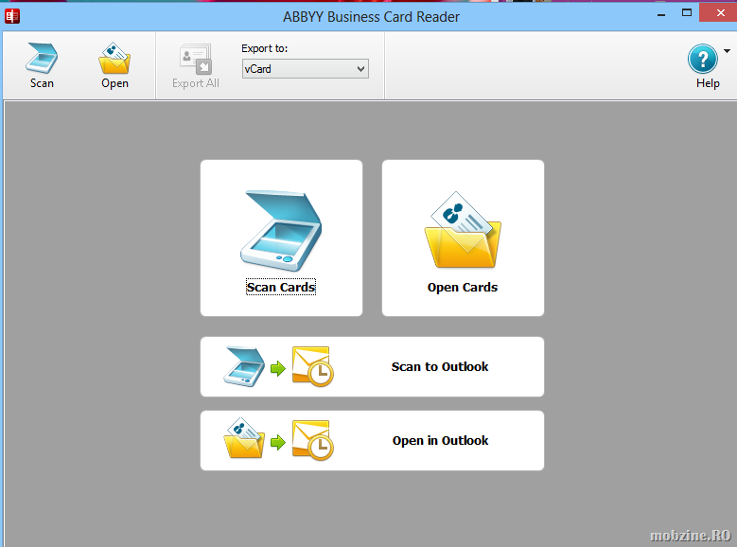
Task: Select the Open in Outlook button
Action: point(372,441)
